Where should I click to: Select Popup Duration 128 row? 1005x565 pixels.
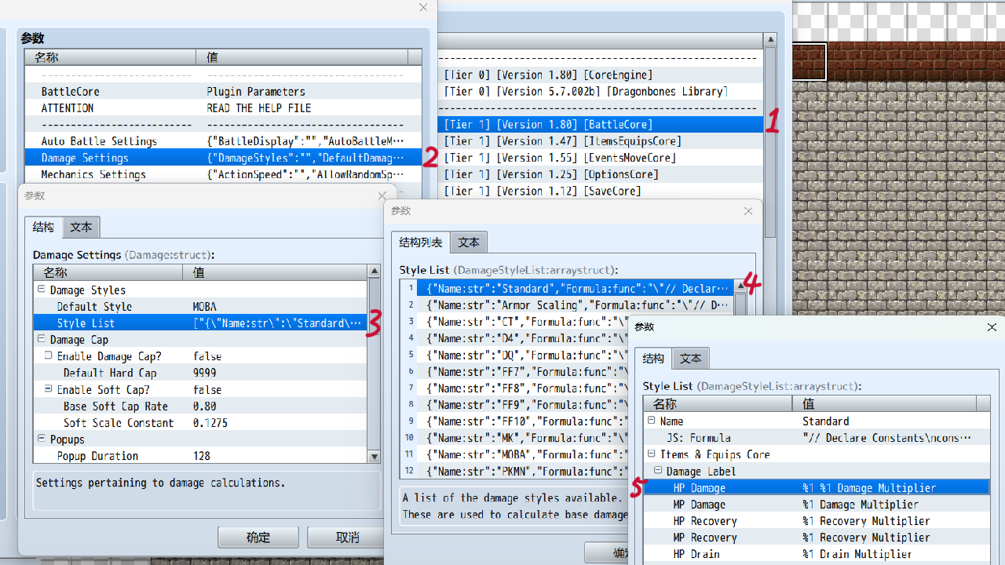200,455
